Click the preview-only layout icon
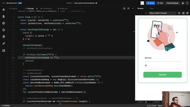 point(128,9)
